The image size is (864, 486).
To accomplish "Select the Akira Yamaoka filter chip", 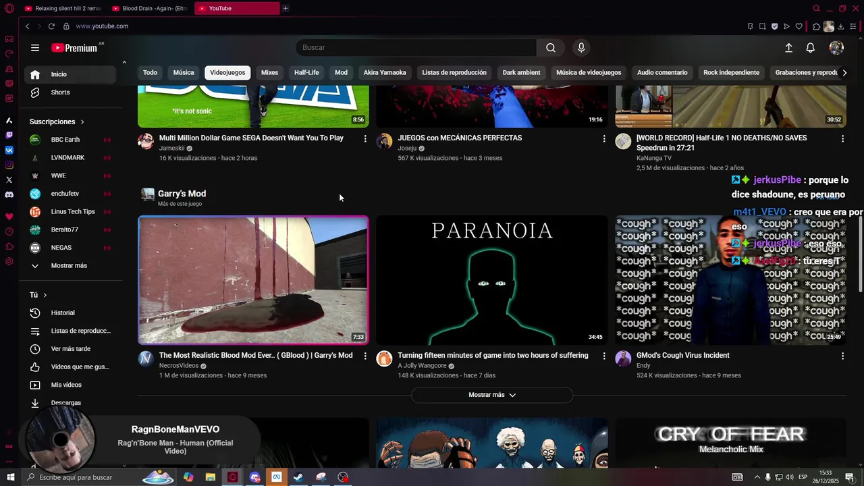I will 385,73.
